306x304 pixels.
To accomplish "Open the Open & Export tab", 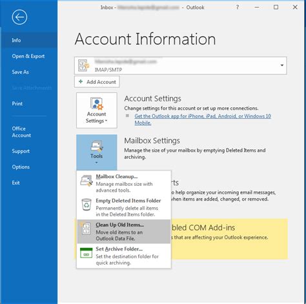I will [28, 56].
